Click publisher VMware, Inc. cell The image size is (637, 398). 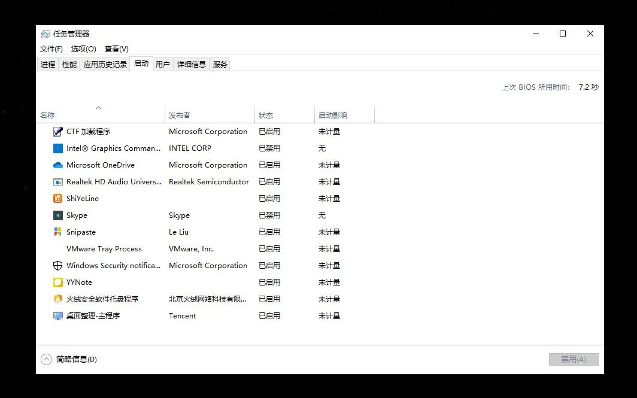(192, 249)
